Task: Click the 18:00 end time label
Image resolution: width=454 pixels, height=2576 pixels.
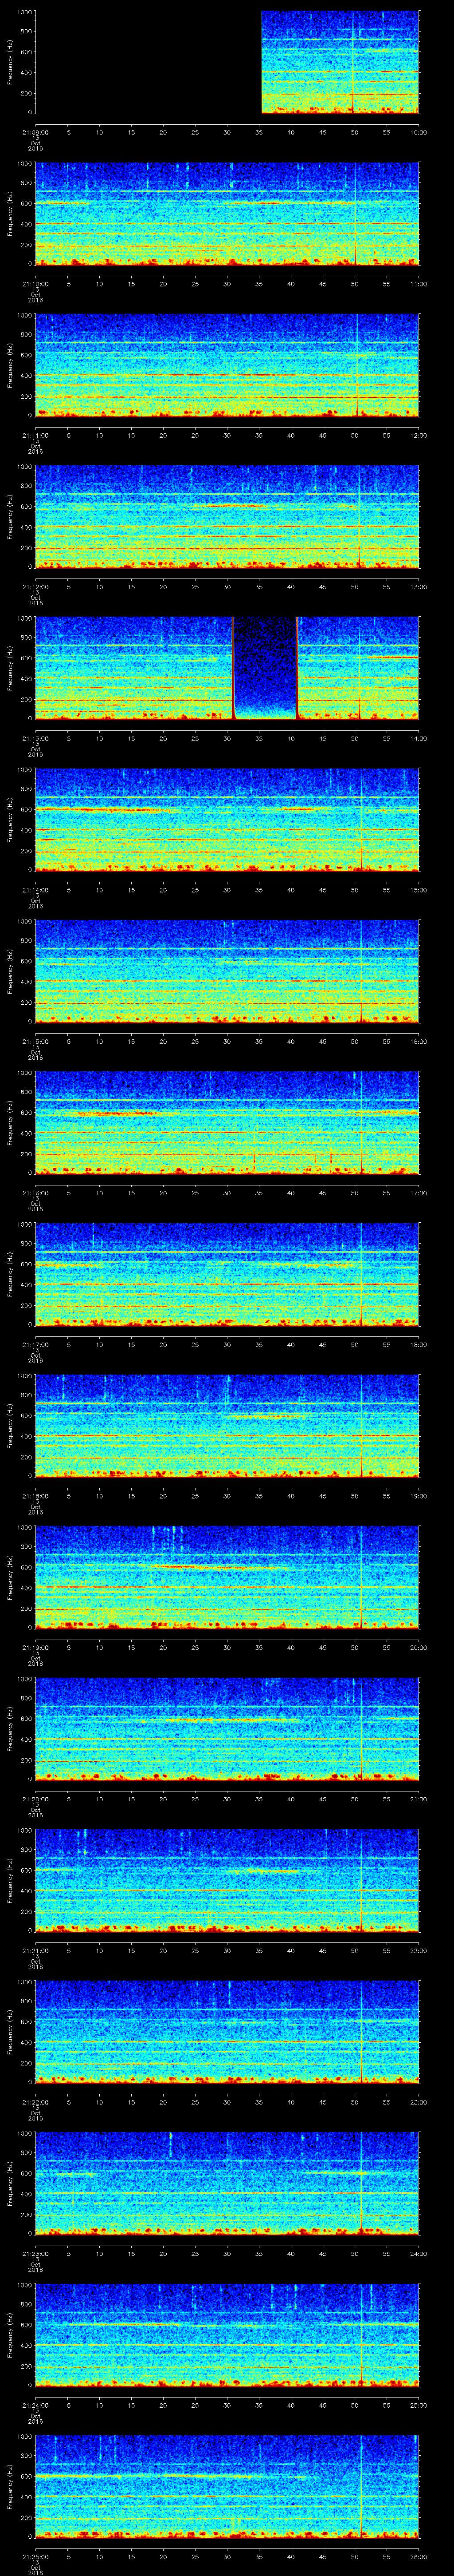Action: pos(419,1345)
